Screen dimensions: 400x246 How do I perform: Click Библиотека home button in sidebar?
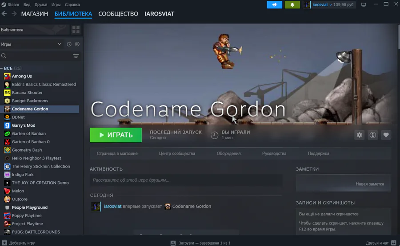(x=34, y=30)
